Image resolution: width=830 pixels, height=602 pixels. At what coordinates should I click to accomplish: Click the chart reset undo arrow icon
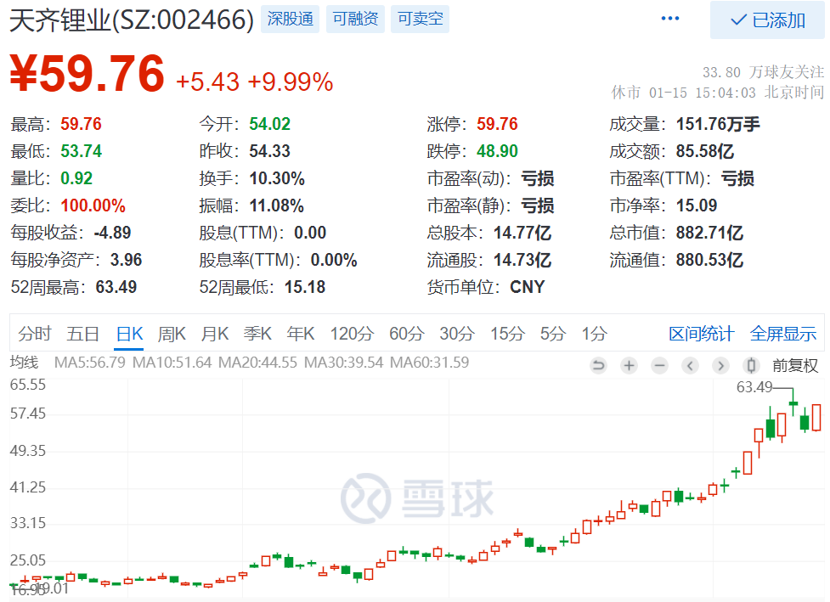[598, 365]
